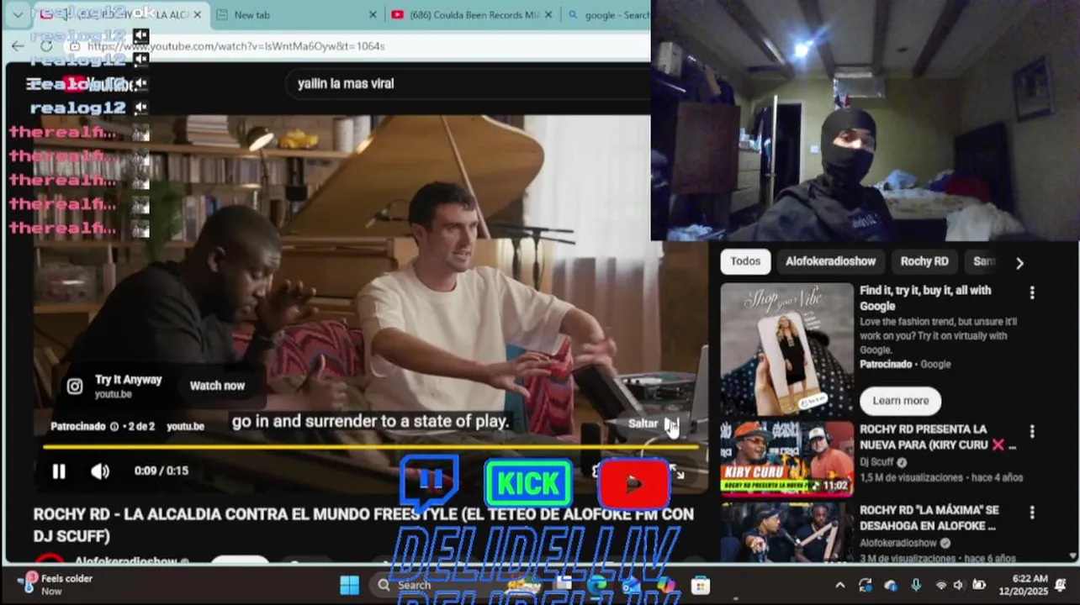This screenshot has width=1080, height=605.
Task: Open the info icon next to Patrocinado
Action: [114, 427]
